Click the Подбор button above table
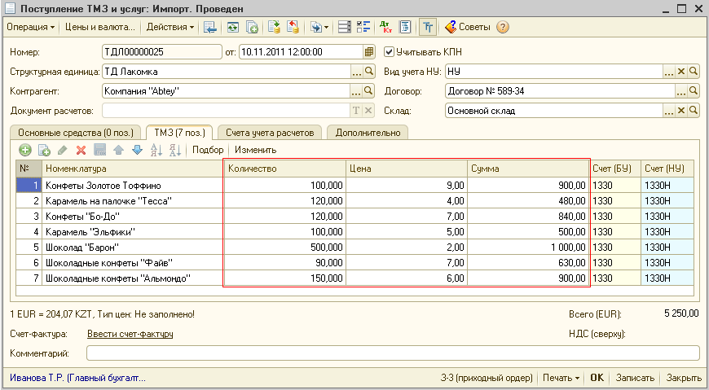The image size is (709, 390). (208, 150)
